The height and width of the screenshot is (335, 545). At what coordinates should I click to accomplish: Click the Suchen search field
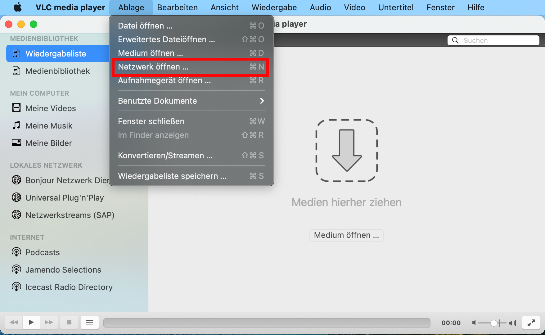[x=497, y=40]
